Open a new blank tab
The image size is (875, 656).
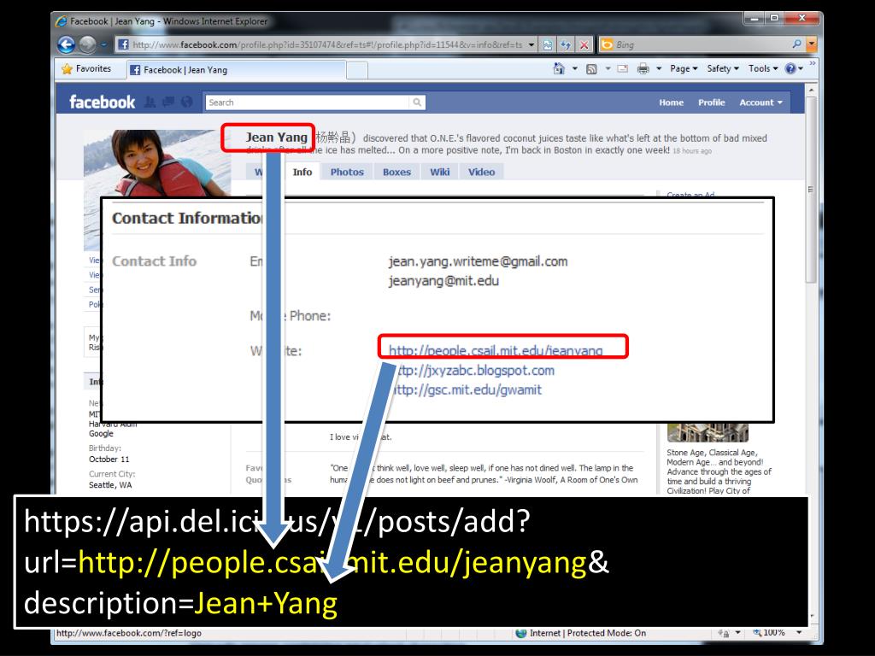357,70
